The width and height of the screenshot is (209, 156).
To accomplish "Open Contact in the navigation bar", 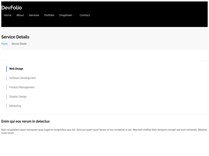I will coord(85,15).
